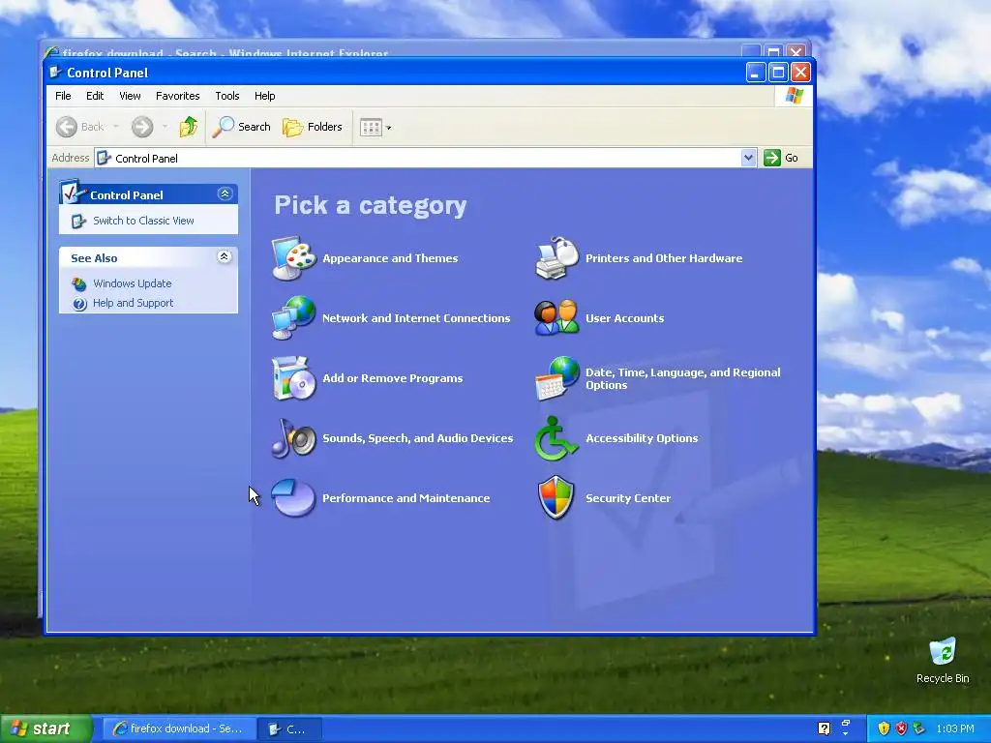Click the Date, Time, Language calendar icon

coord(556,378)
